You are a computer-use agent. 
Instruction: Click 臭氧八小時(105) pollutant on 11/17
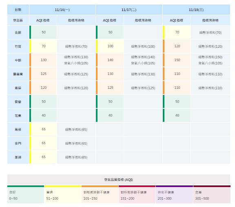(x=143, y=63)
